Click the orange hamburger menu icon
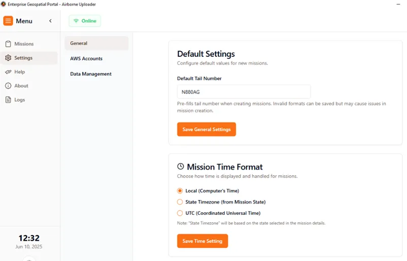The height and width of the screenshot is (261, 407). click(8, 21)
